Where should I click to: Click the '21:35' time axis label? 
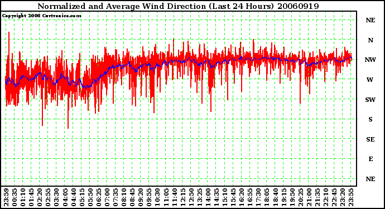point(317,197)
